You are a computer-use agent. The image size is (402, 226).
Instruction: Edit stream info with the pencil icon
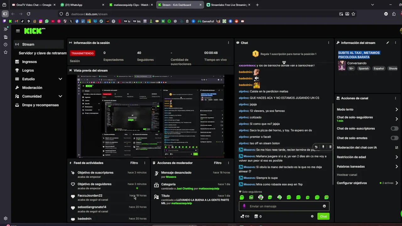point(388,43)
